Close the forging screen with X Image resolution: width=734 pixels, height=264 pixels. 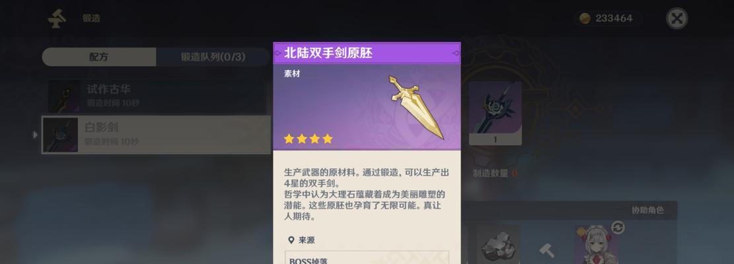[677, 18]
